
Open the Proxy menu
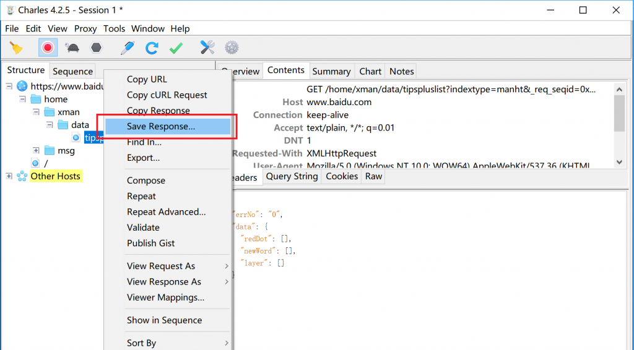pyautogui.click(x=85, y=28)
